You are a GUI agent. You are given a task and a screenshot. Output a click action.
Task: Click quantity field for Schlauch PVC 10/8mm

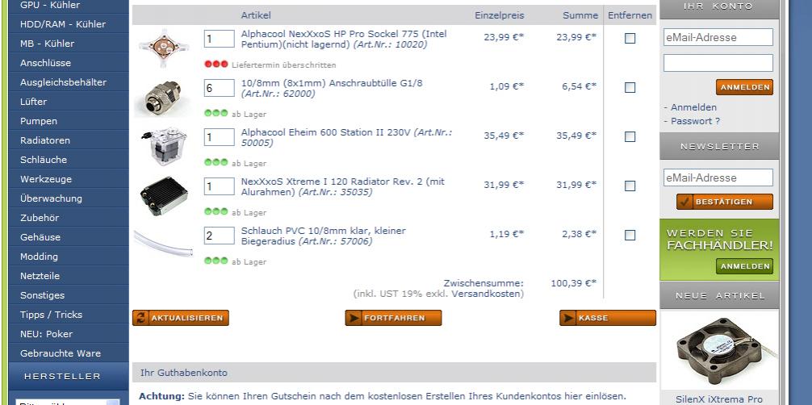pyautogui.click(x=219, y=236)
